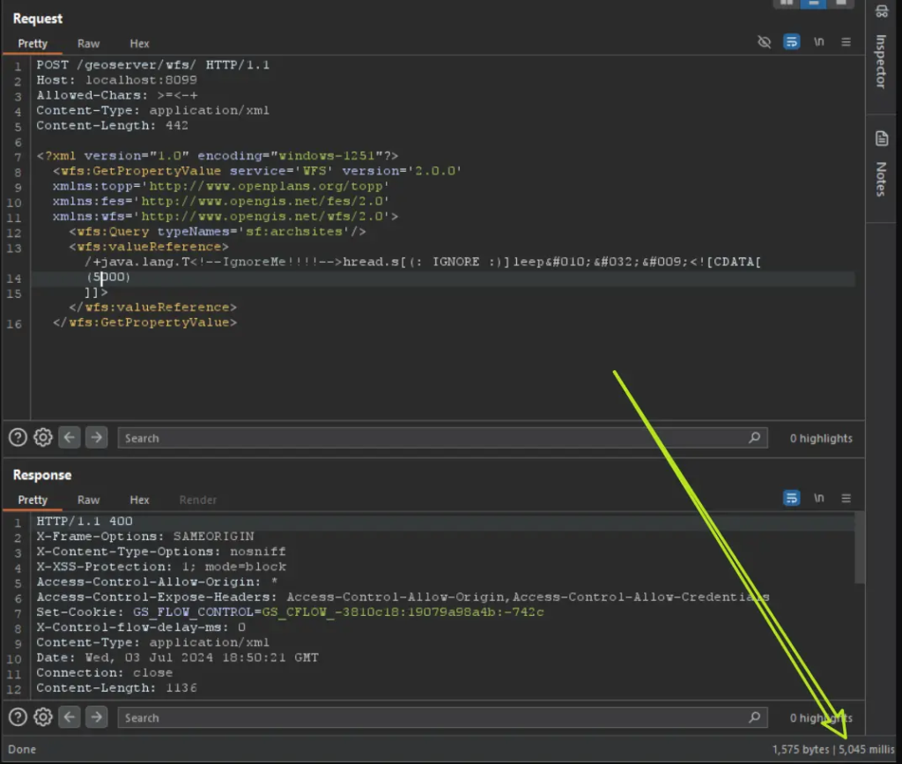The width and height of the screenshot is (902, 764).
Task: Click the Request search help icon
Action: point(18,438)
